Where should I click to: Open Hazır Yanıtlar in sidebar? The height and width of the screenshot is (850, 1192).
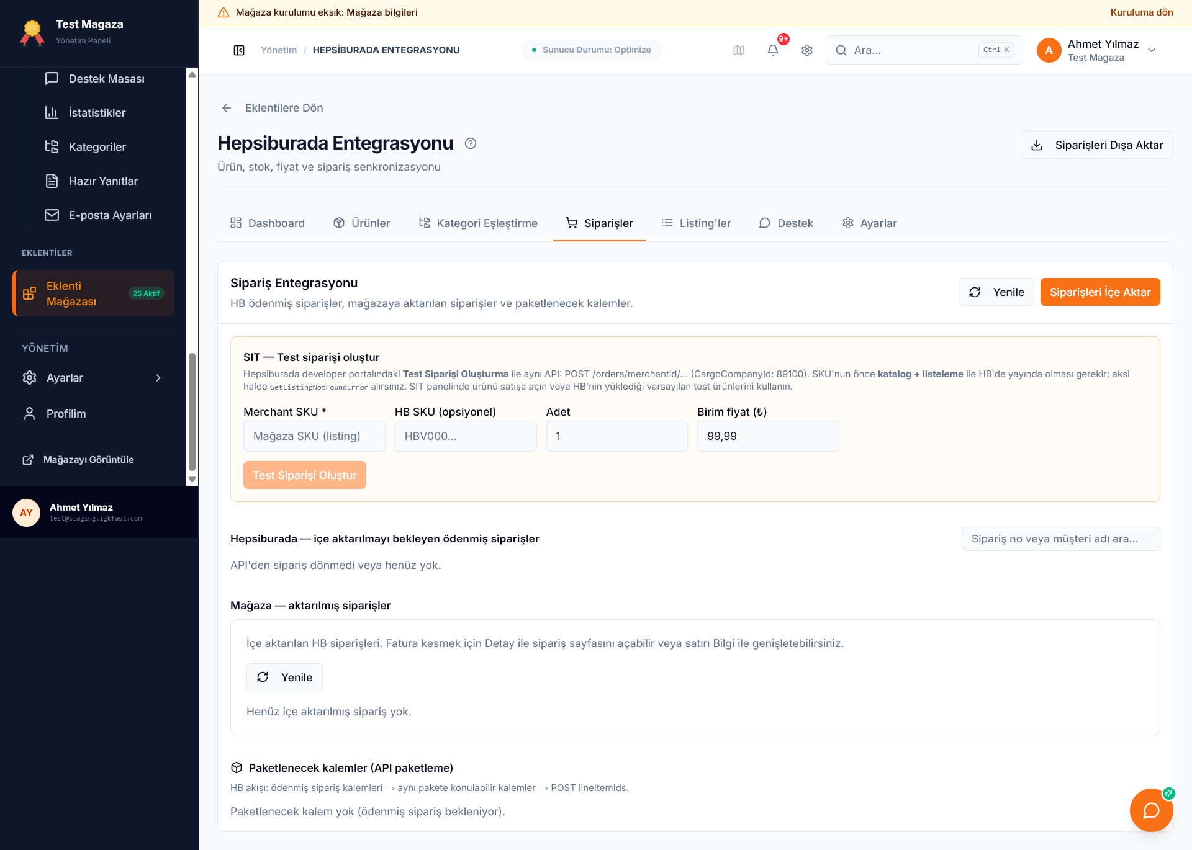91,181
